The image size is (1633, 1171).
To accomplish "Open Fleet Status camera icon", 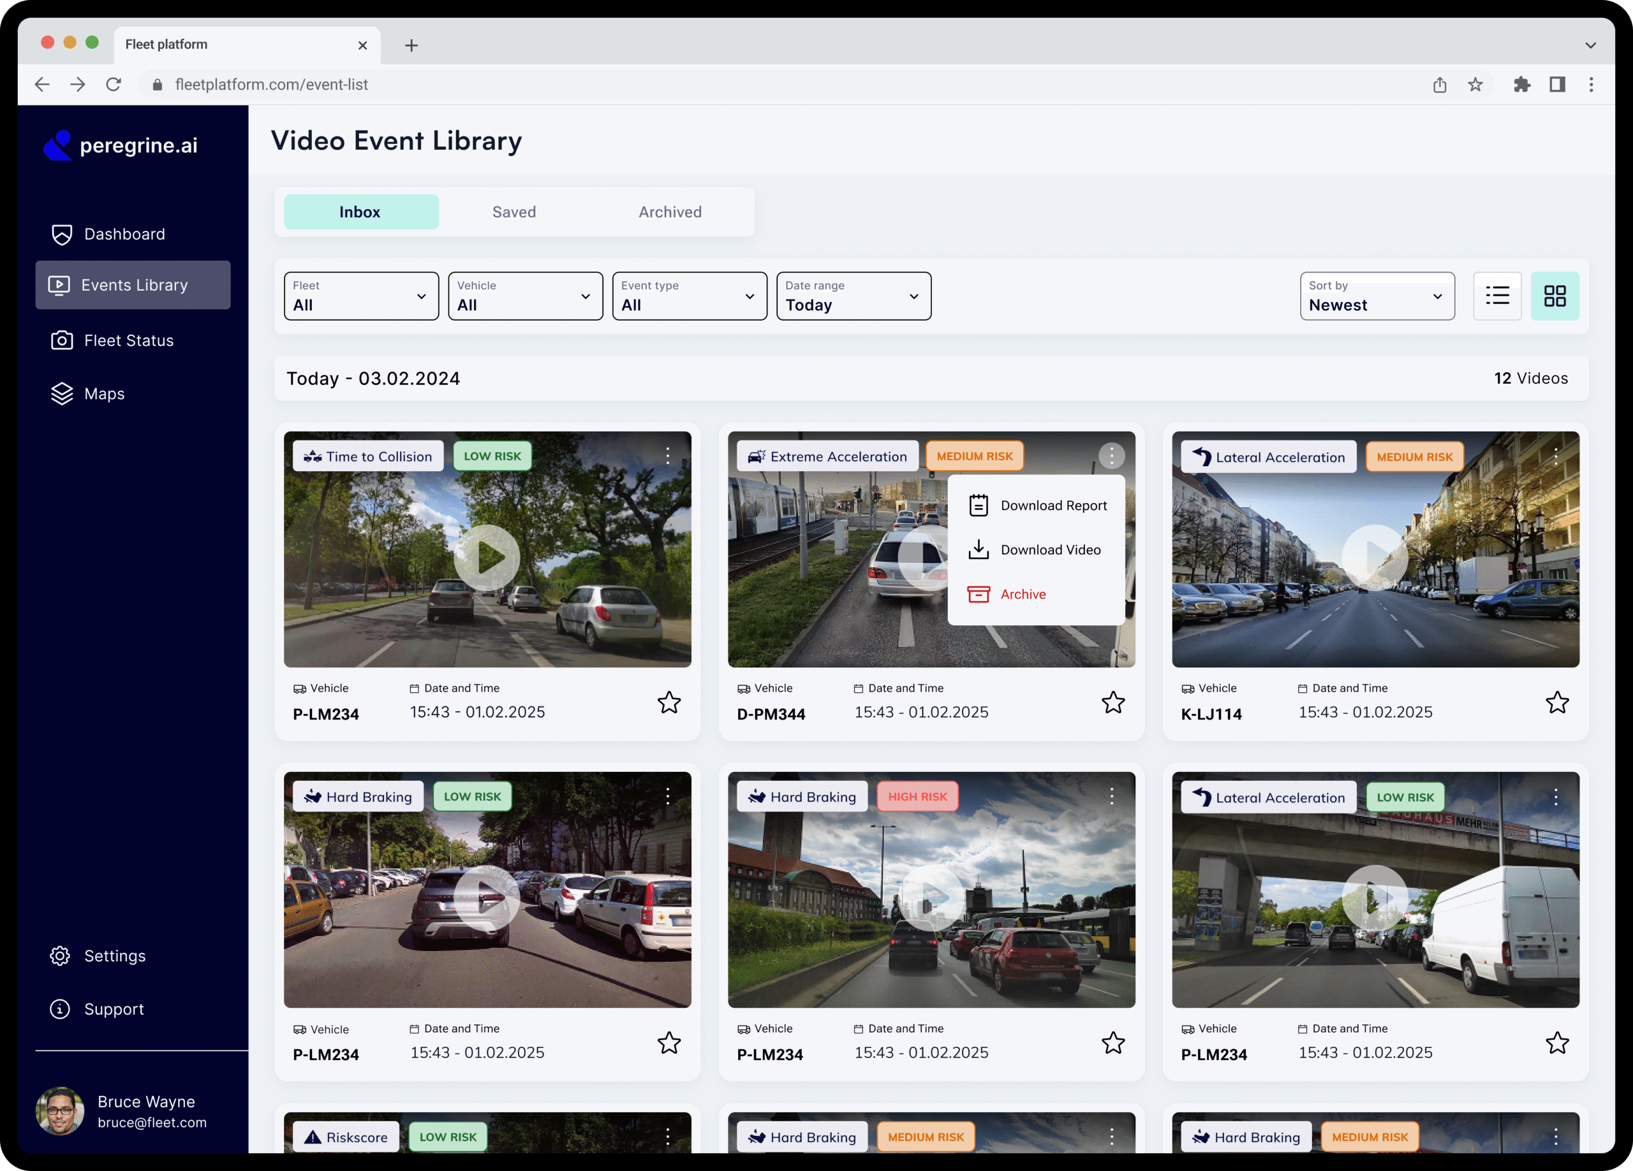I will (x=62, y=340).
